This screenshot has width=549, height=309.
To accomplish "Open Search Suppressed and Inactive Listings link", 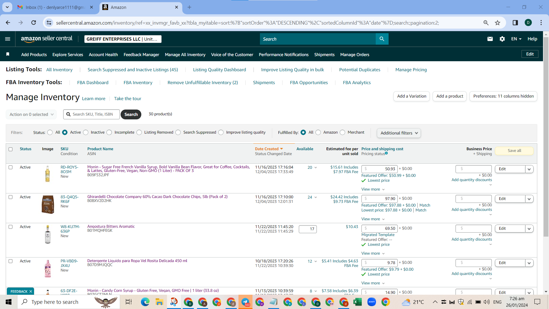I will click(x=133, y=70).
